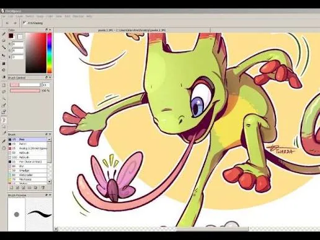
Task: Select the Bucket fill tool
Action: coord(4,70)
